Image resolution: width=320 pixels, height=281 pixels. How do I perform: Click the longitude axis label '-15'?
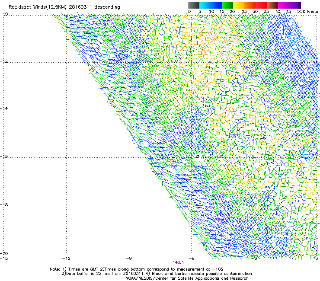(x=4, y=259)
